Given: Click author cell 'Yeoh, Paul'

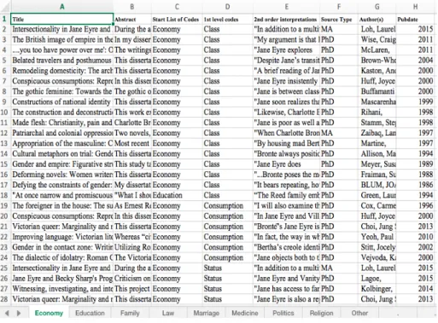Looking at the screenshot, I should pyautogui.click(x=377, y=237).
